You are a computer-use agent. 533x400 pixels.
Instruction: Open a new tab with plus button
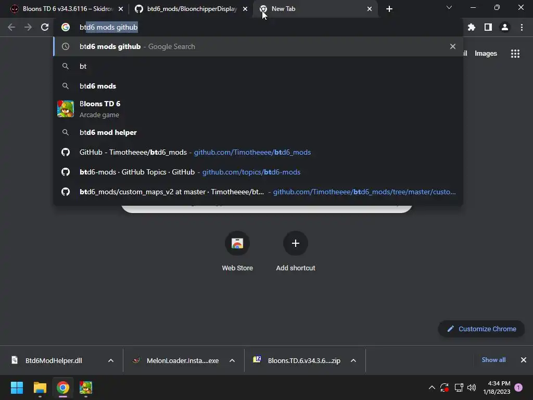point(389,9)
